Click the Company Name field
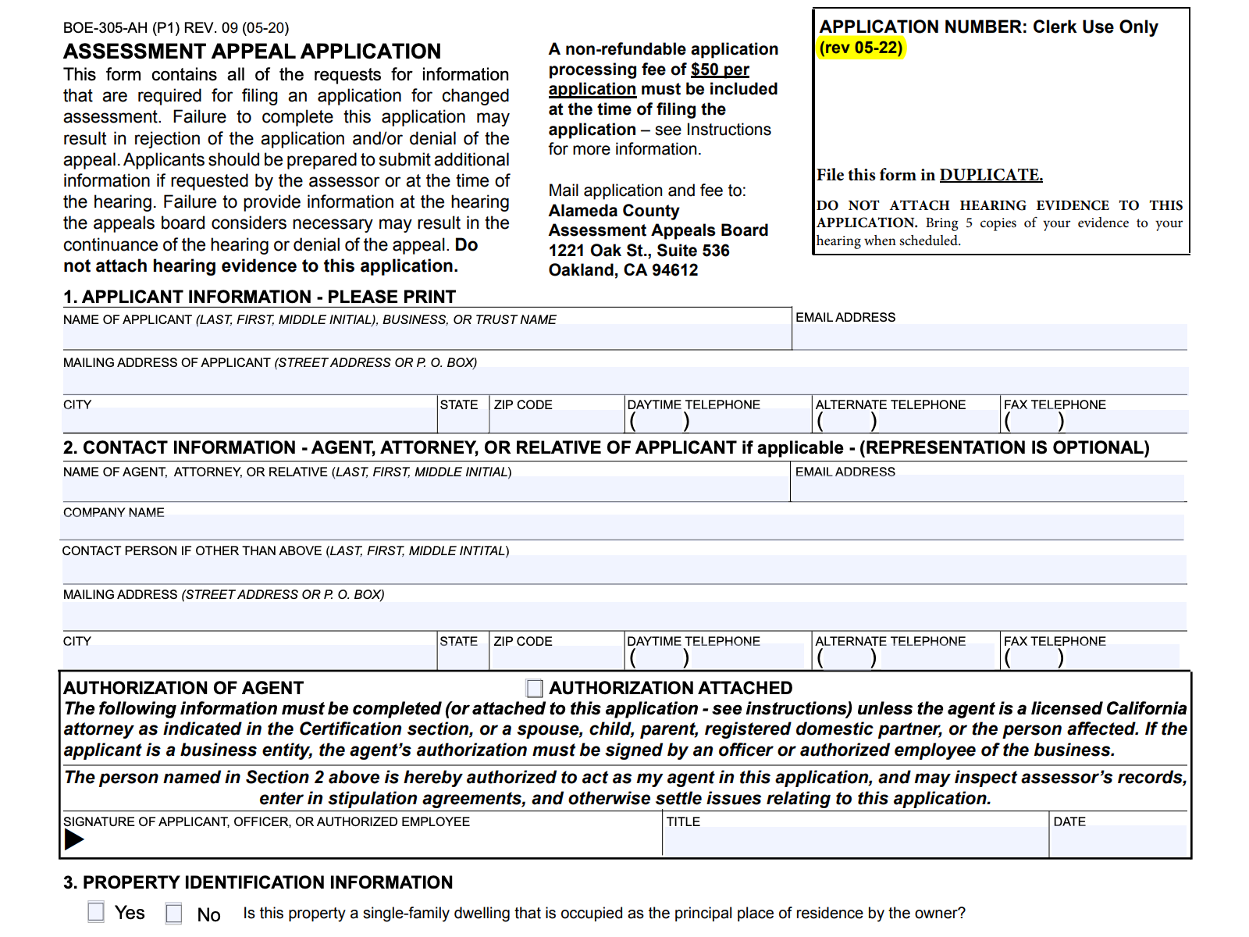 (622, 526)
